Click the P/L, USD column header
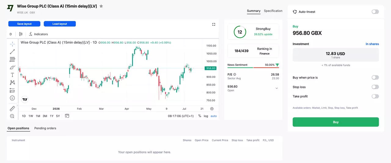This screenshot has width=391, height=163. [268, 140]
